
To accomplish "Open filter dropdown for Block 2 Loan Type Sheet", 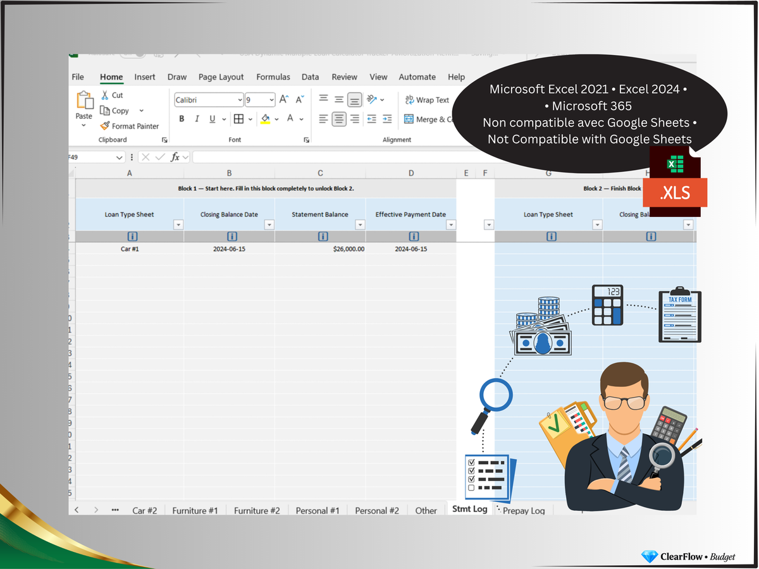I will click(x=597, y=224).
